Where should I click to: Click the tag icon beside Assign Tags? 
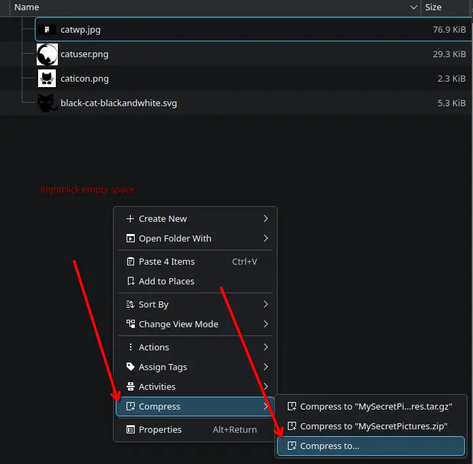(x=129, y=367)
